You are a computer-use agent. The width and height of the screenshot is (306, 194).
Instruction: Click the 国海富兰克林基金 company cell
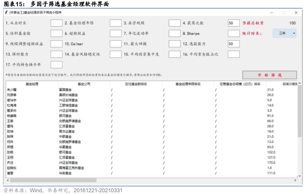(x=72, y=168)
